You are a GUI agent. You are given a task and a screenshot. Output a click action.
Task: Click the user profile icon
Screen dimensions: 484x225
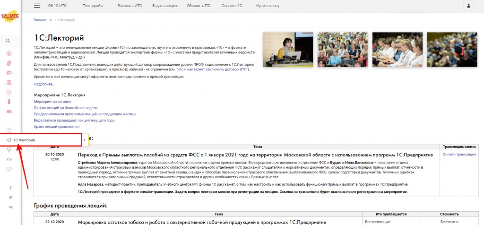(x=468, y=6)
